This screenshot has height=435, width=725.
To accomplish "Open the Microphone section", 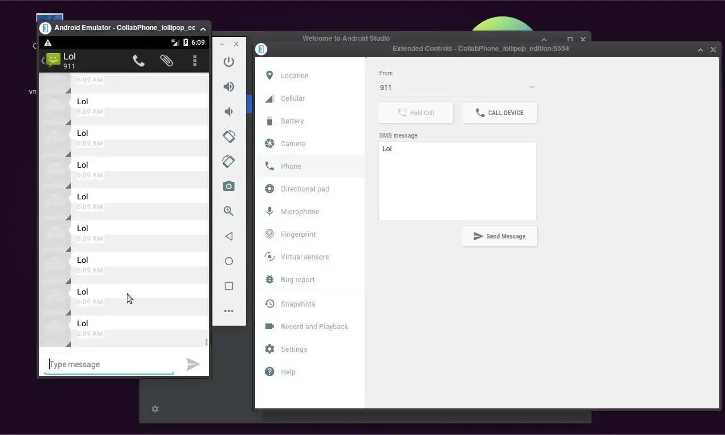I will point(310,211).
